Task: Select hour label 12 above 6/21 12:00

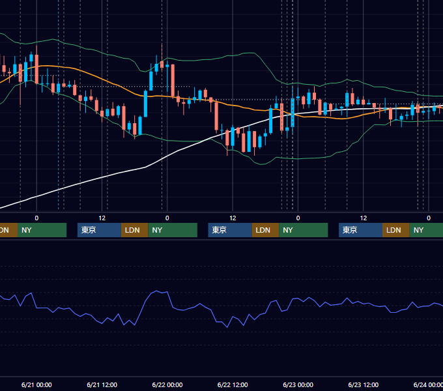Action: pyautogui.click(x=102, y=218)
